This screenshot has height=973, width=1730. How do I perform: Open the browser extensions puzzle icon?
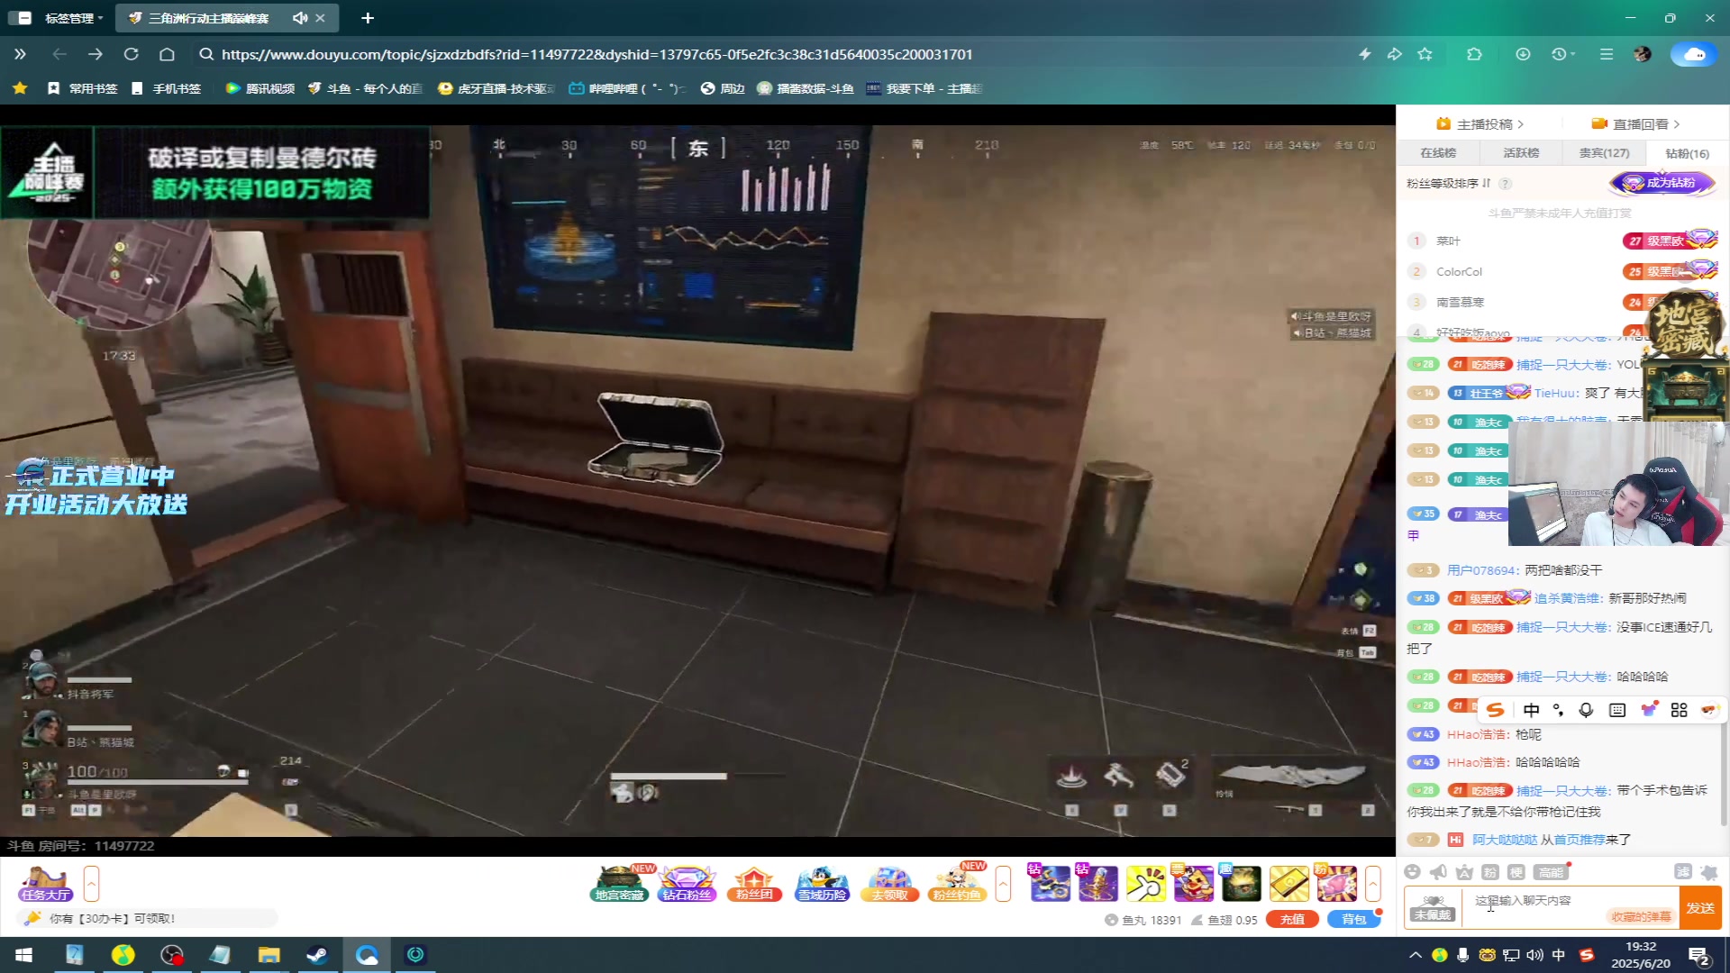tap(1474, 54)
